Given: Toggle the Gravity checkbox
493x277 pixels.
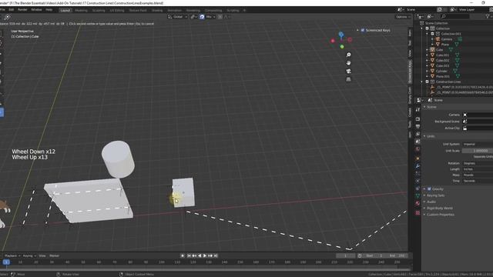Looking at the screenshot, I should (x=429, y=189).
